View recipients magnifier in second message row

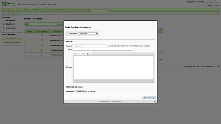(41, 41)
